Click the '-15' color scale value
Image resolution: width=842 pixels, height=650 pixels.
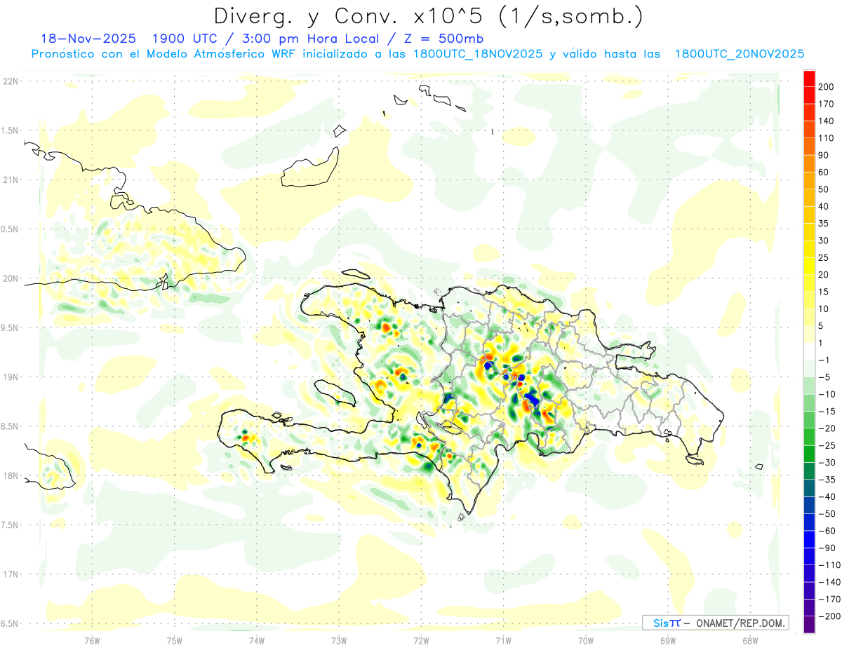pos(827,411)
